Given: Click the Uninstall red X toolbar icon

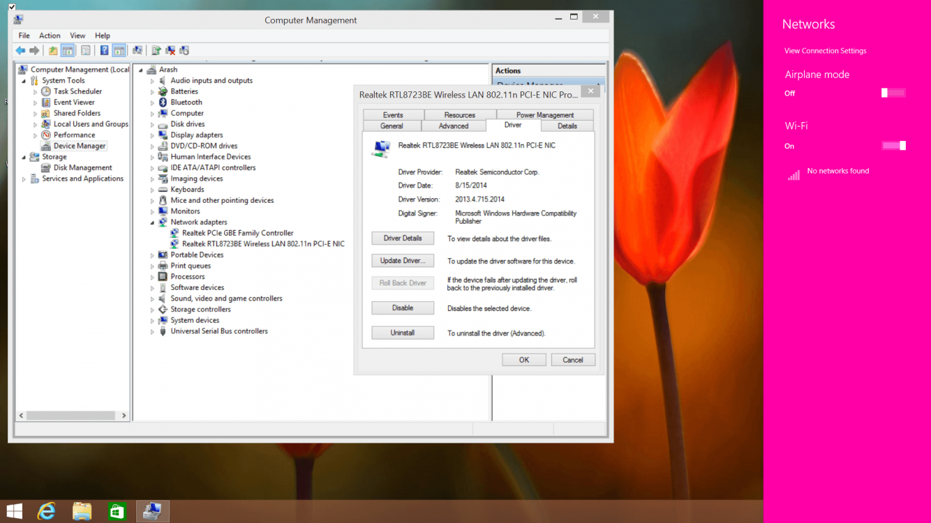Looking at the screenshot, I should (x=170, y=50).
